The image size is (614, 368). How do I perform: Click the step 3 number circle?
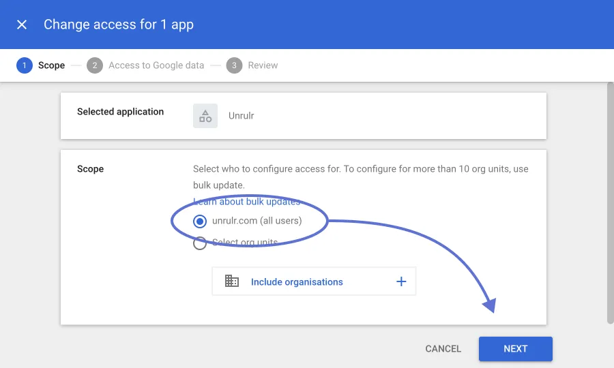click(x=235, y=65)
